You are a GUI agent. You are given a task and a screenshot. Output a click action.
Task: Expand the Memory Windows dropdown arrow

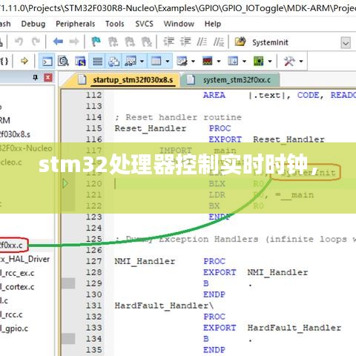pyautogui.click(x=168, y=61)
